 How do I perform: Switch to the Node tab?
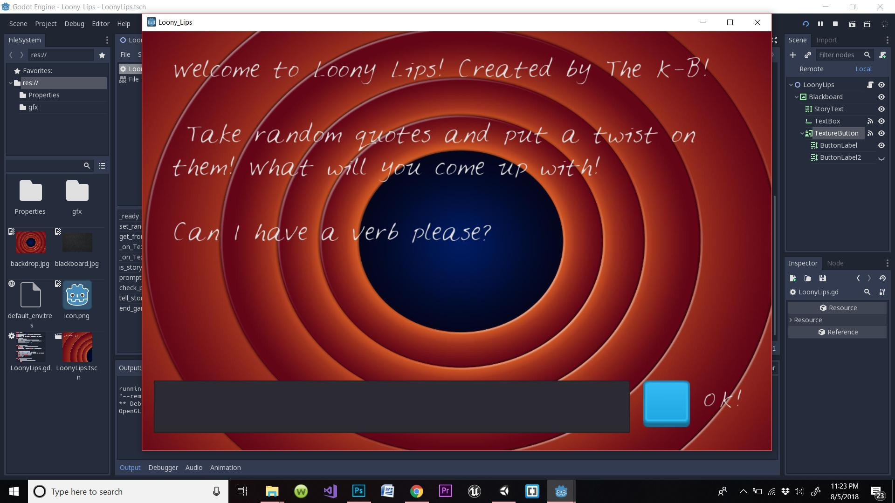(835, 263)
